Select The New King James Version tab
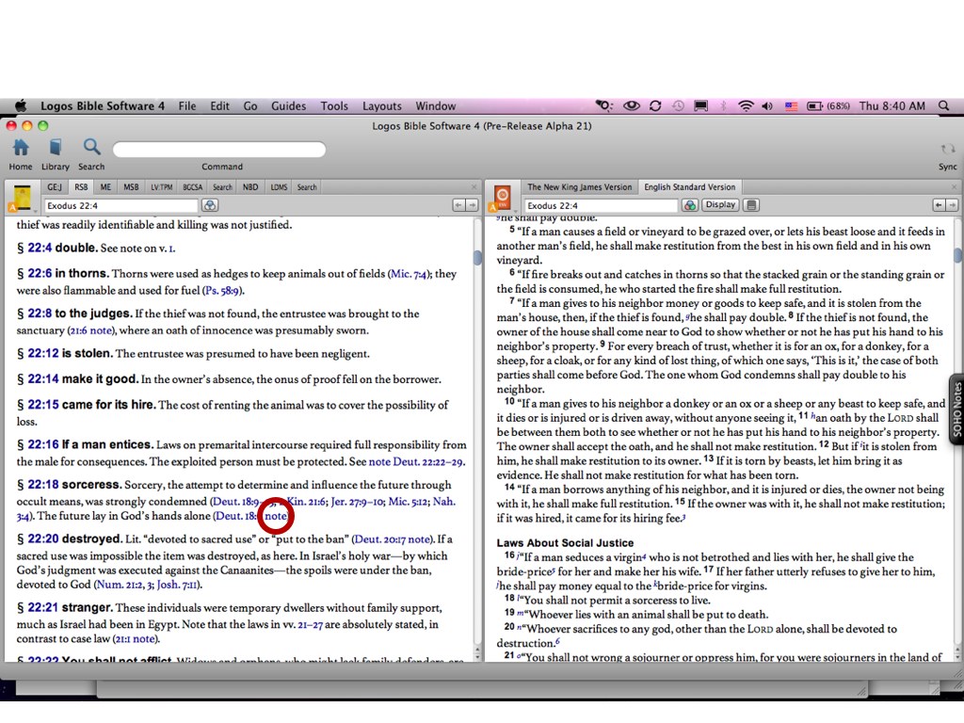This screenshot has height=723, width=964. [579, 187]
